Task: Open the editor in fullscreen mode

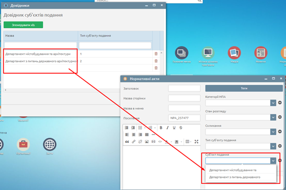Action: [x=196, y=142]
